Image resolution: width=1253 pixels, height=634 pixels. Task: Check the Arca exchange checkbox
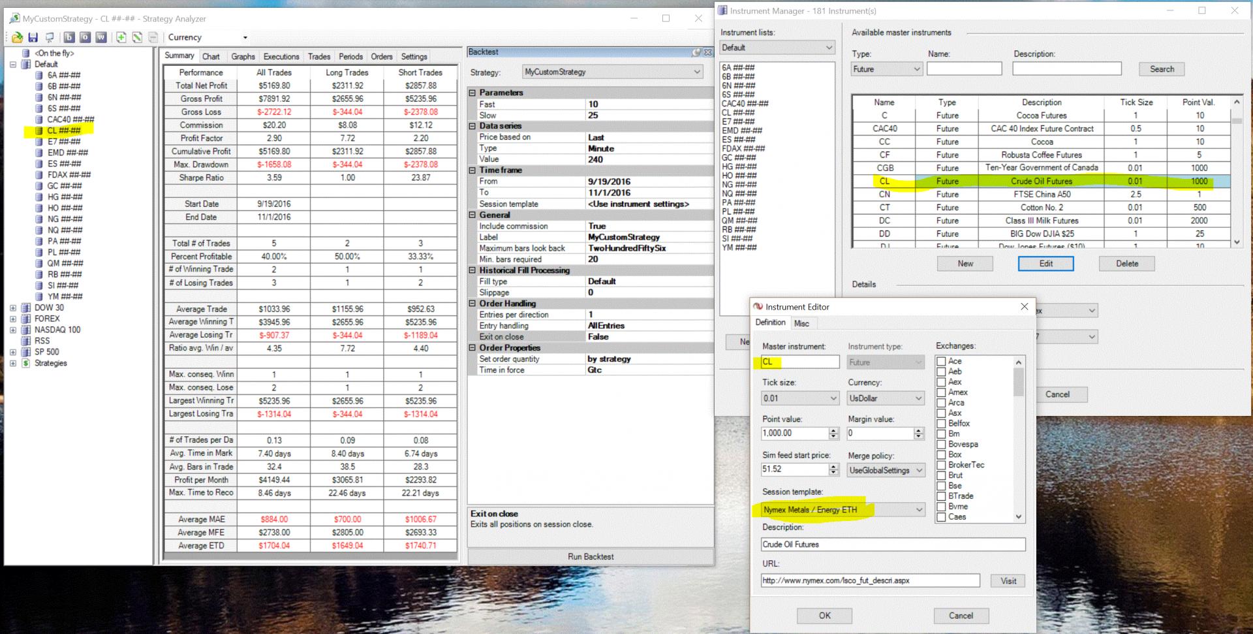(941, 403)
